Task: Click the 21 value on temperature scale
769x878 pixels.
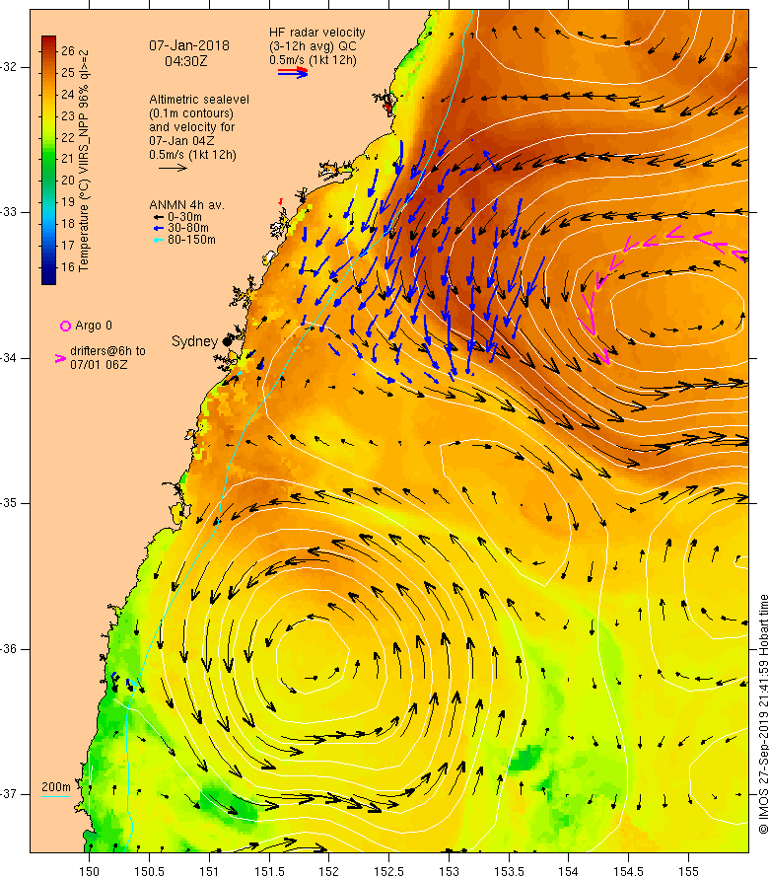Action: pyautogui.click(x=68, y=159)
